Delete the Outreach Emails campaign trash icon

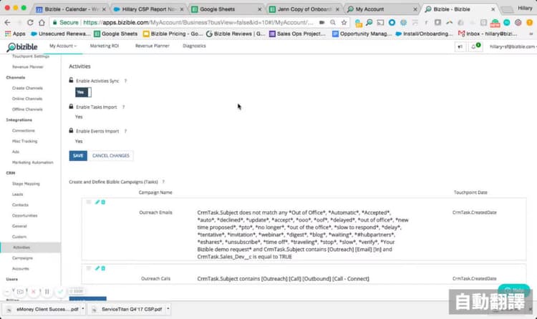pos(103,202)
